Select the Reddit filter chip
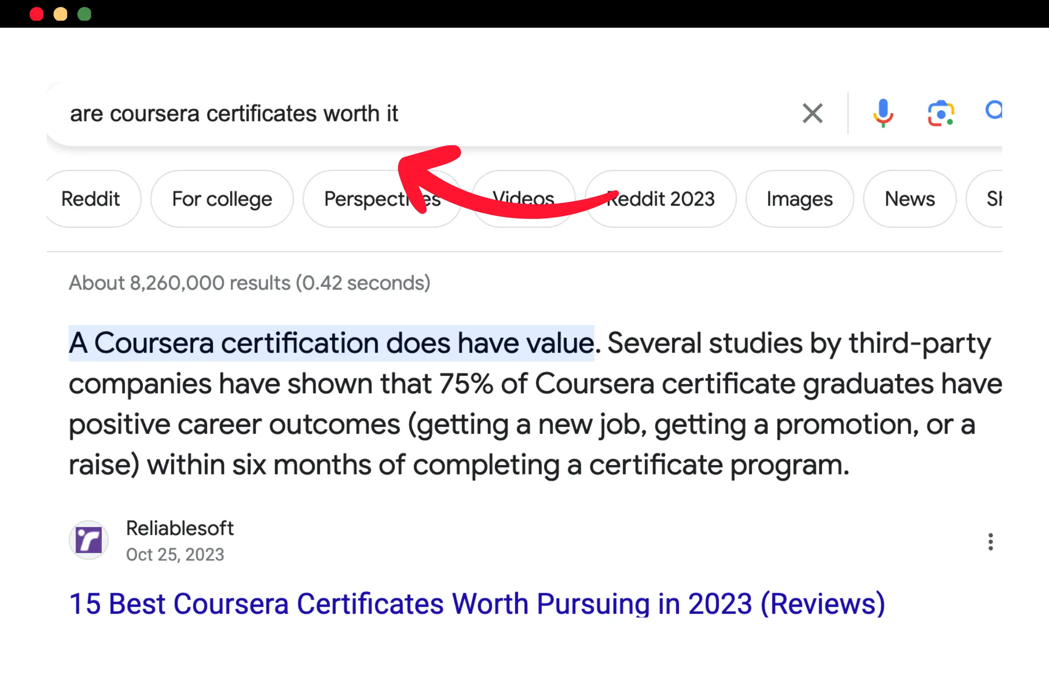The height and width of the screenshot is (699, 1049). pos(90,199)
